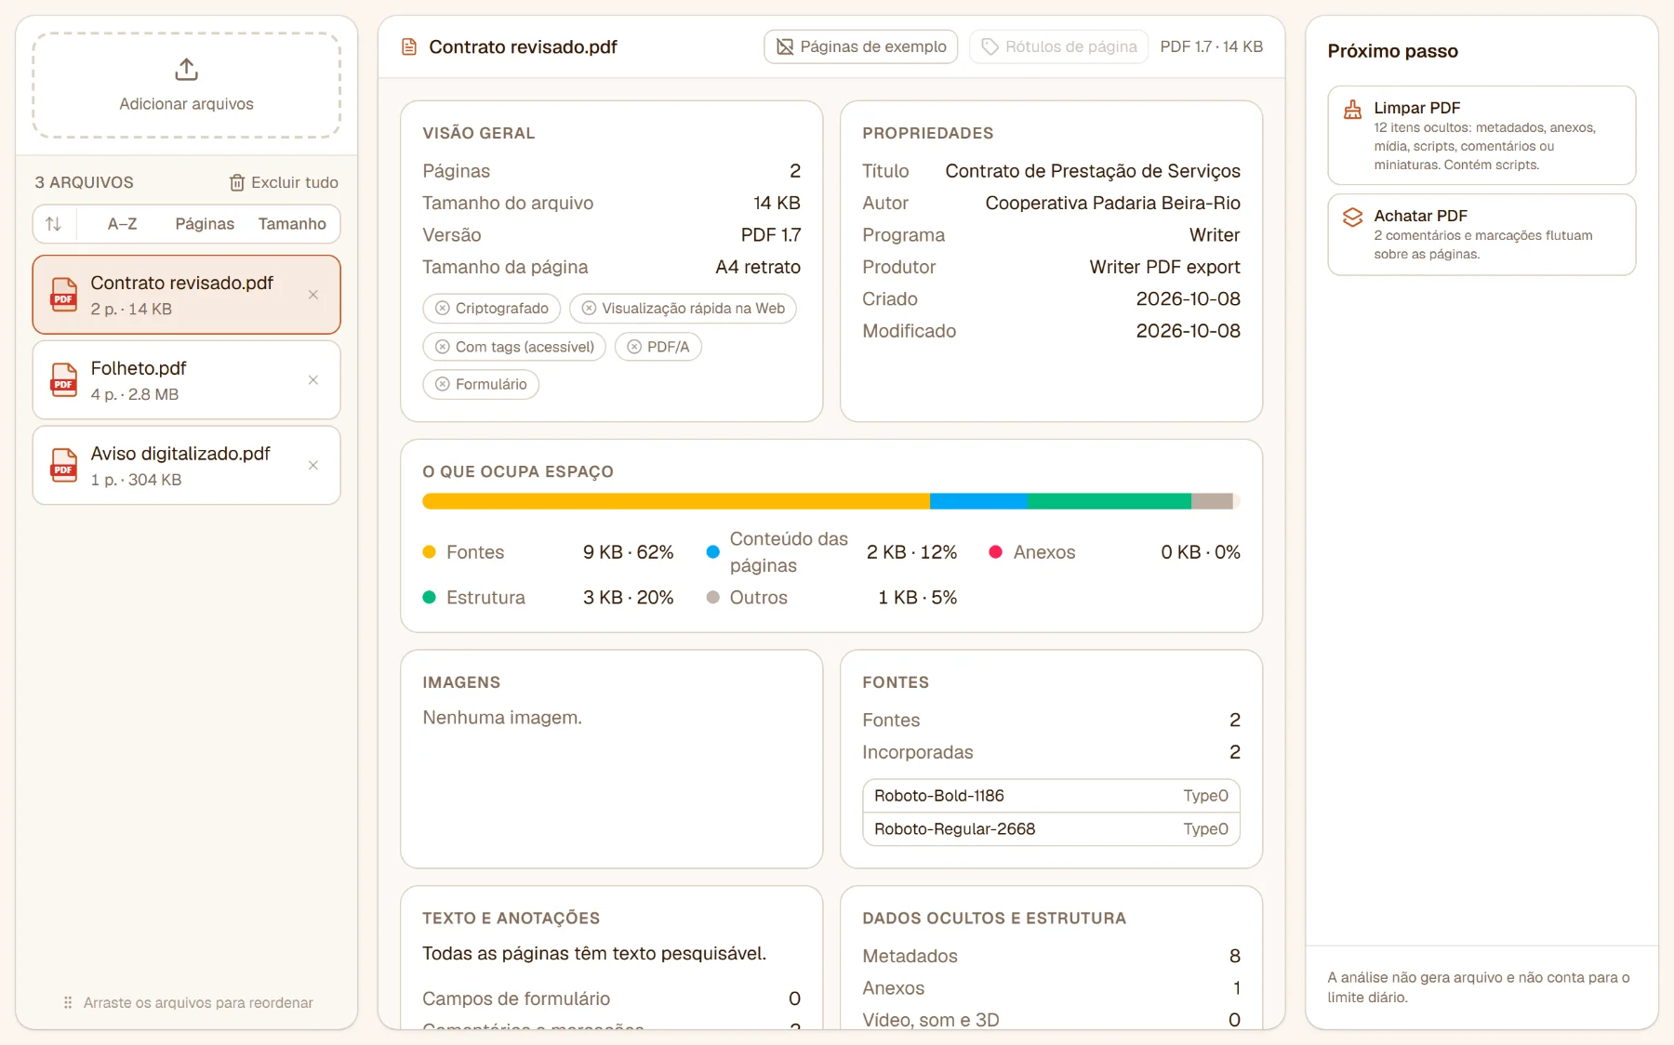Sort files by Páginas

(x=205, y=224)
